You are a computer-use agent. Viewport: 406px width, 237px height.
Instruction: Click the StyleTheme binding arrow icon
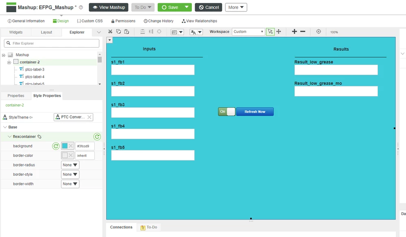click(31, 117)
